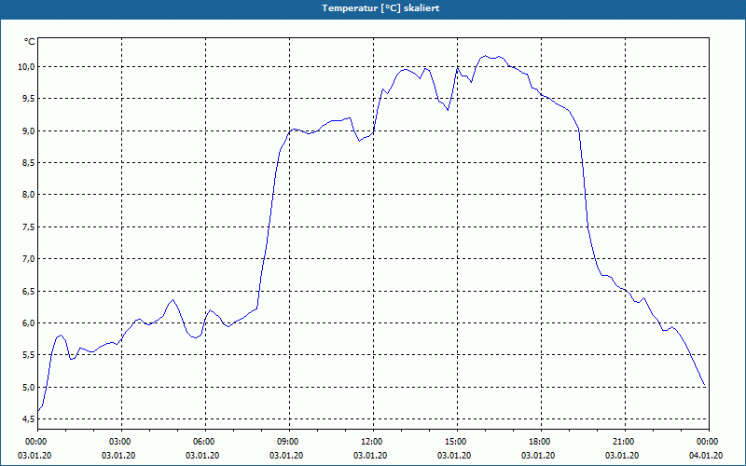Screen dimensions: 746x466
Task: Click the 00:00 time label above 04.01.20
Action: click(x=706, y=442)
